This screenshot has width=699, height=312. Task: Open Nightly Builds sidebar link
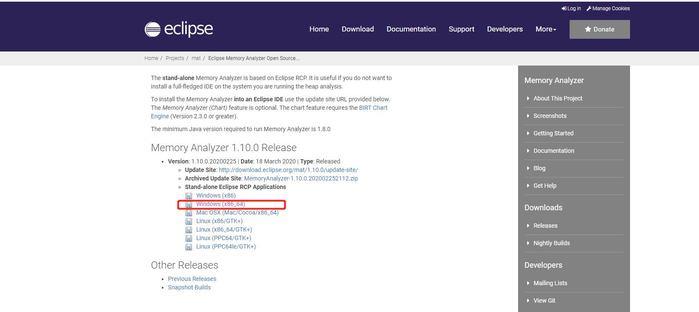pyautogui.click(x=552, y=243)
